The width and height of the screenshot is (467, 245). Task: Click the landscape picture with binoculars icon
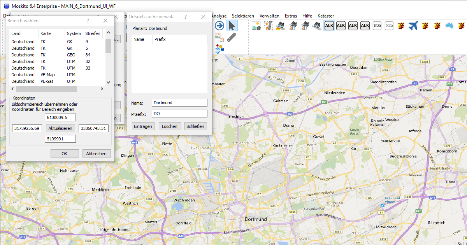coord(256,26)
